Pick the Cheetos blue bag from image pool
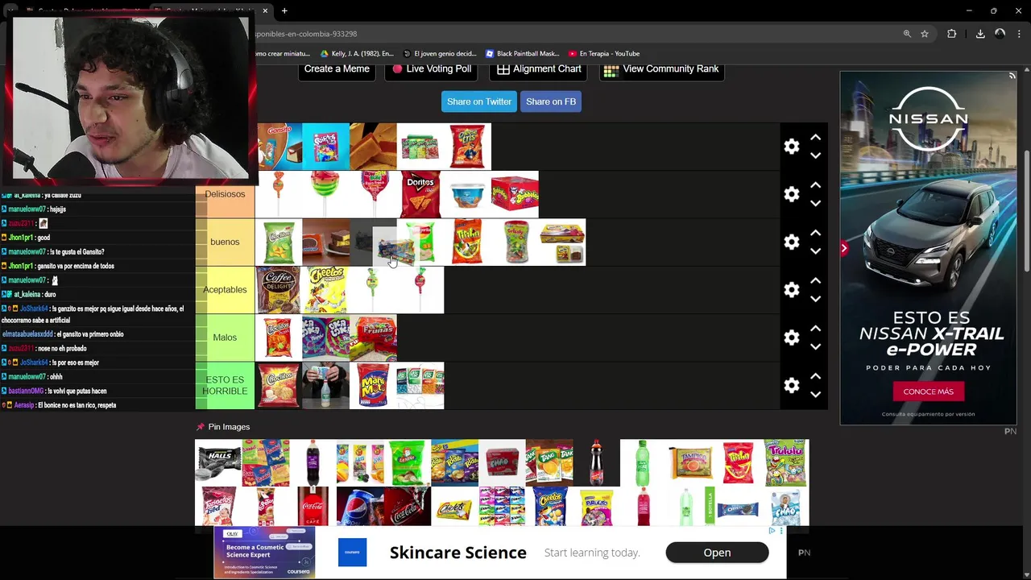 point(549,507)
